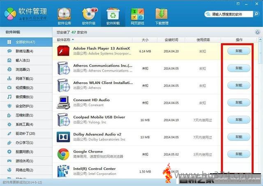This screenshot has height=186, width=263.
Task: Click the Atheros WLAN Client icon
Action: click(x=63, y=85)
